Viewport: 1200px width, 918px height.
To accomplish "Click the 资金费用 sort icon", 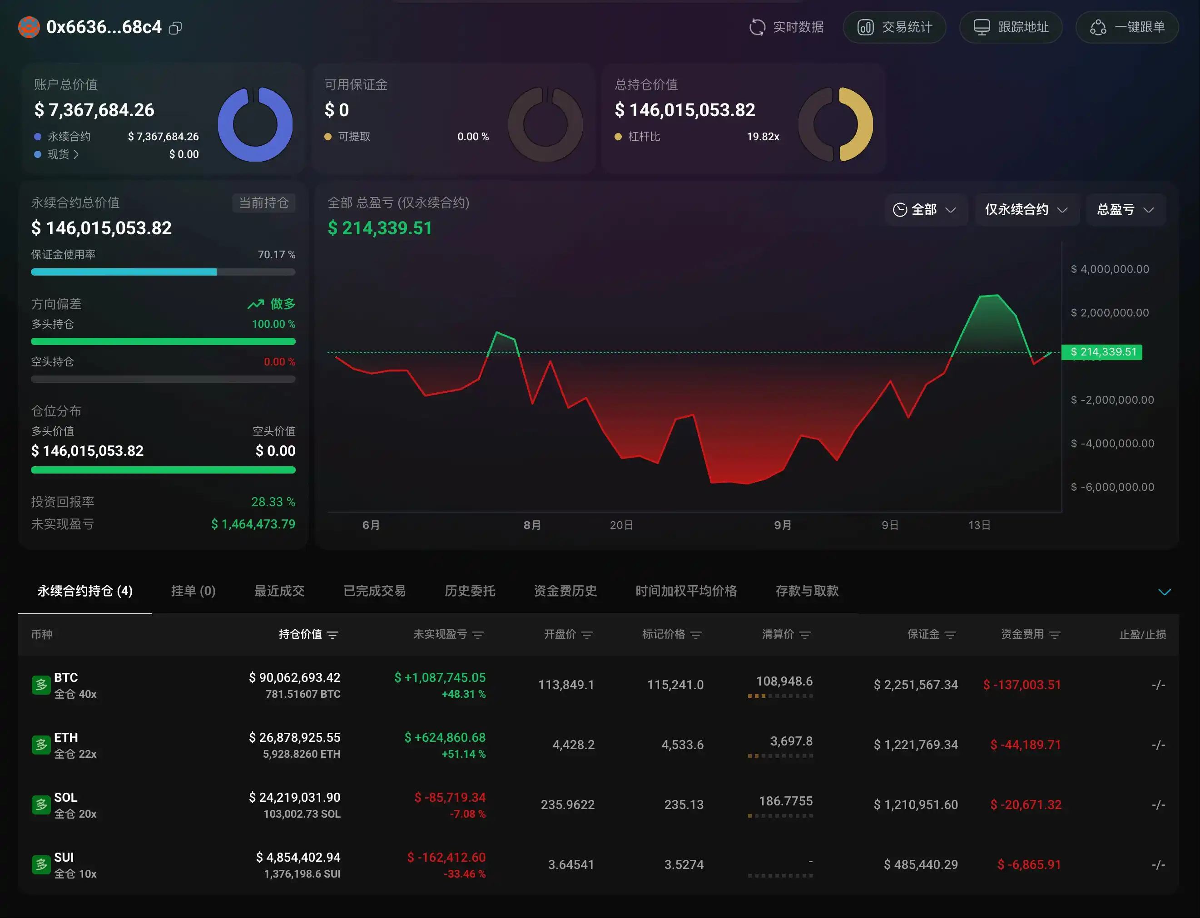I will [1055, 634].
